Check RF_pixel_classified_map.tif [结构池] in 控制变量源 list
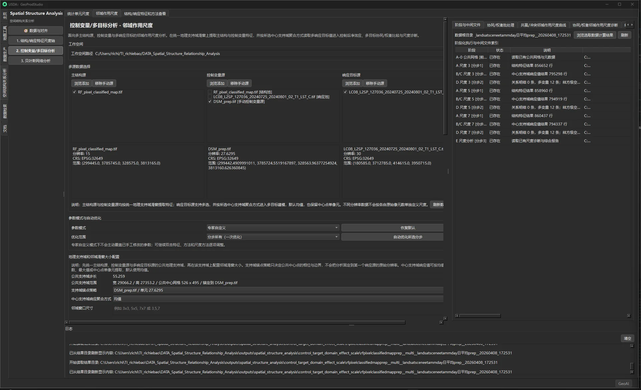The width and height of the screenshot is (641, 390). 210,92
